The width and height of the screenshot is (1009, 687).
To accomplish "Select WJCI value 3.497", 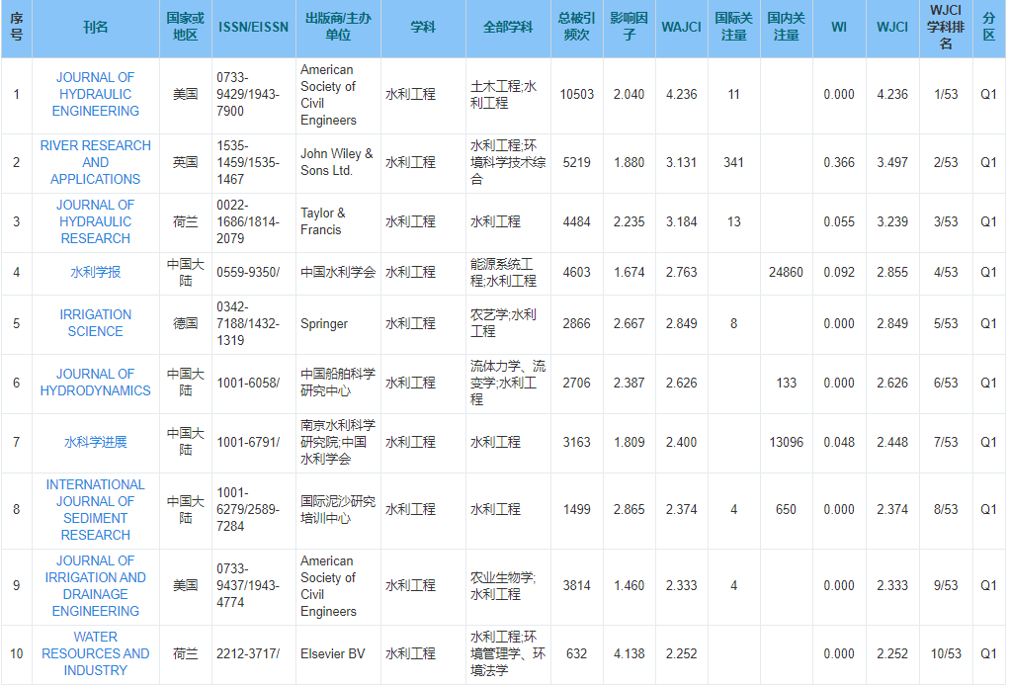I will click(892, 163).
